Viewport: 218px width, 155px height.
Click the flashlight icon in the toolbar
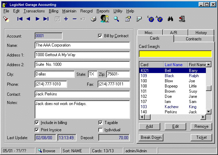point(6,19)
